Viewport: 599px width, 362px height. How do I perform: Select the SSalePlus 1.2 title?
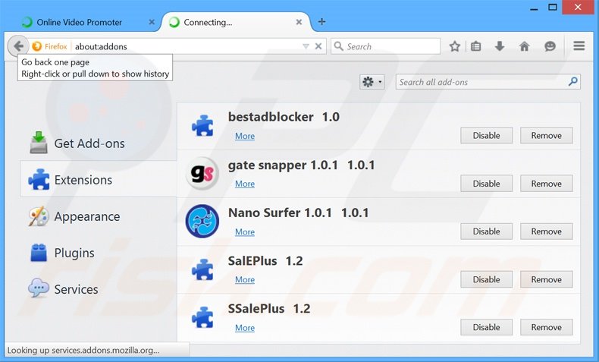point(269,308)
